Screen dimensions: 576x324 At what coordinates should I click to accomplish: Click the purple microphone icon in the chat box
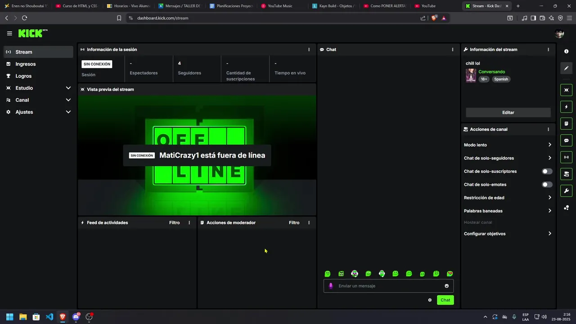tap(331, 286)
